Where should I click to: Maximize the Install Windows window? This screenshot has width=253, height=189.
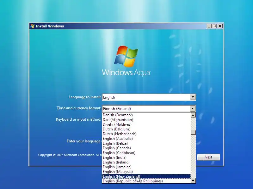coord(214,26)
